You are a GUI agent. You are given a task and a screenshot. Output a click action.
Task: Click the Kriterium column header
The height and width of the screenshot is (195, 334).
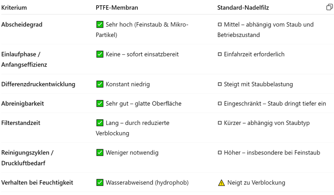tap(14, 8)
